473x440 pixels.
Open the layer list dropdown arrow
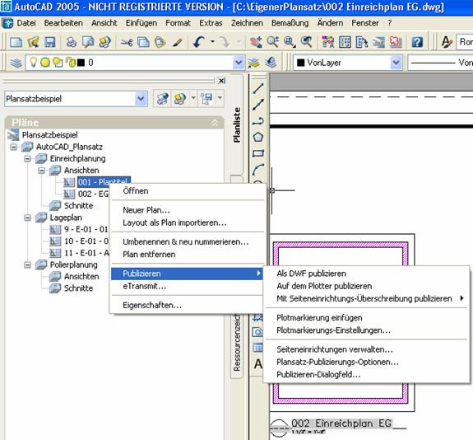point(239,63)
